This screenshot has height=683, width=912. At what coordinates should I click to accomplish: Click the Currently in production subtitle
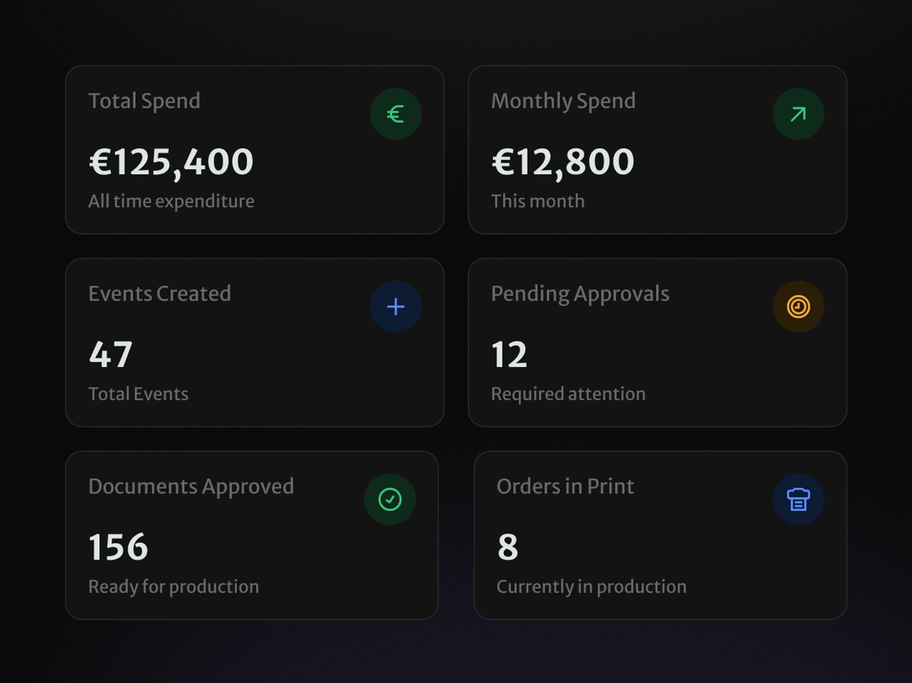coord(591,587)
